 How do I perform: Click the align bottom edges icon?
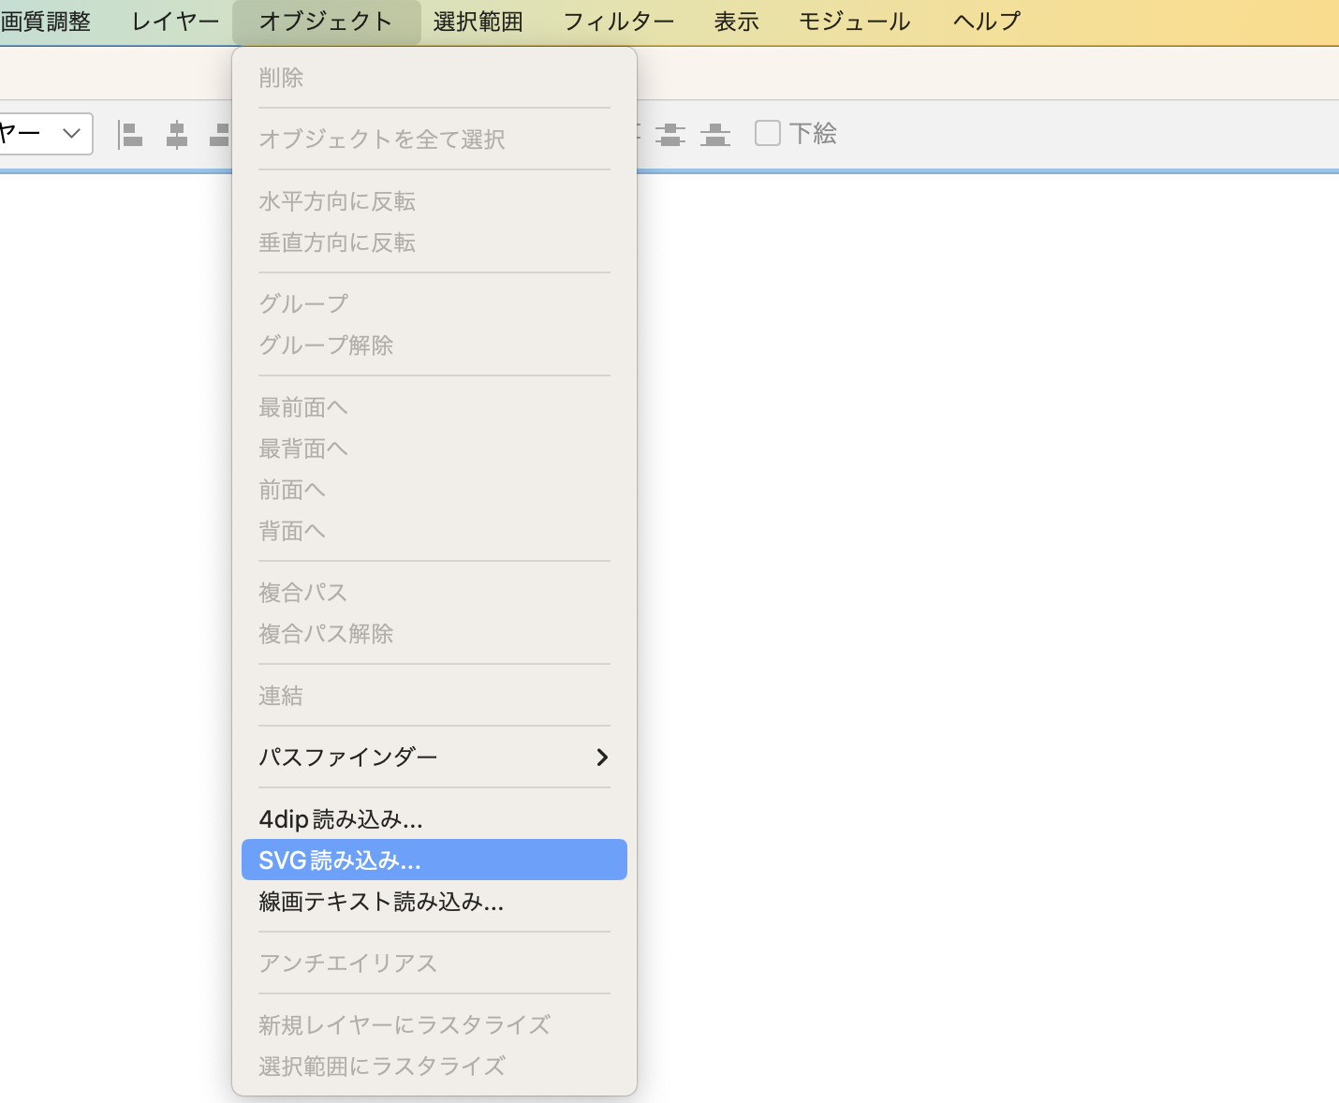tap(715, 135)
